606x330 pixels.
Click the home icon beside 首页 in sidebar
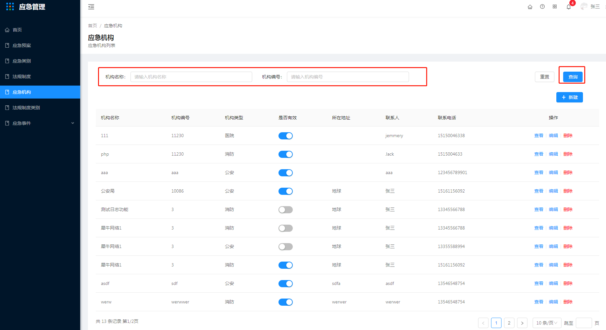click(7, 30)
